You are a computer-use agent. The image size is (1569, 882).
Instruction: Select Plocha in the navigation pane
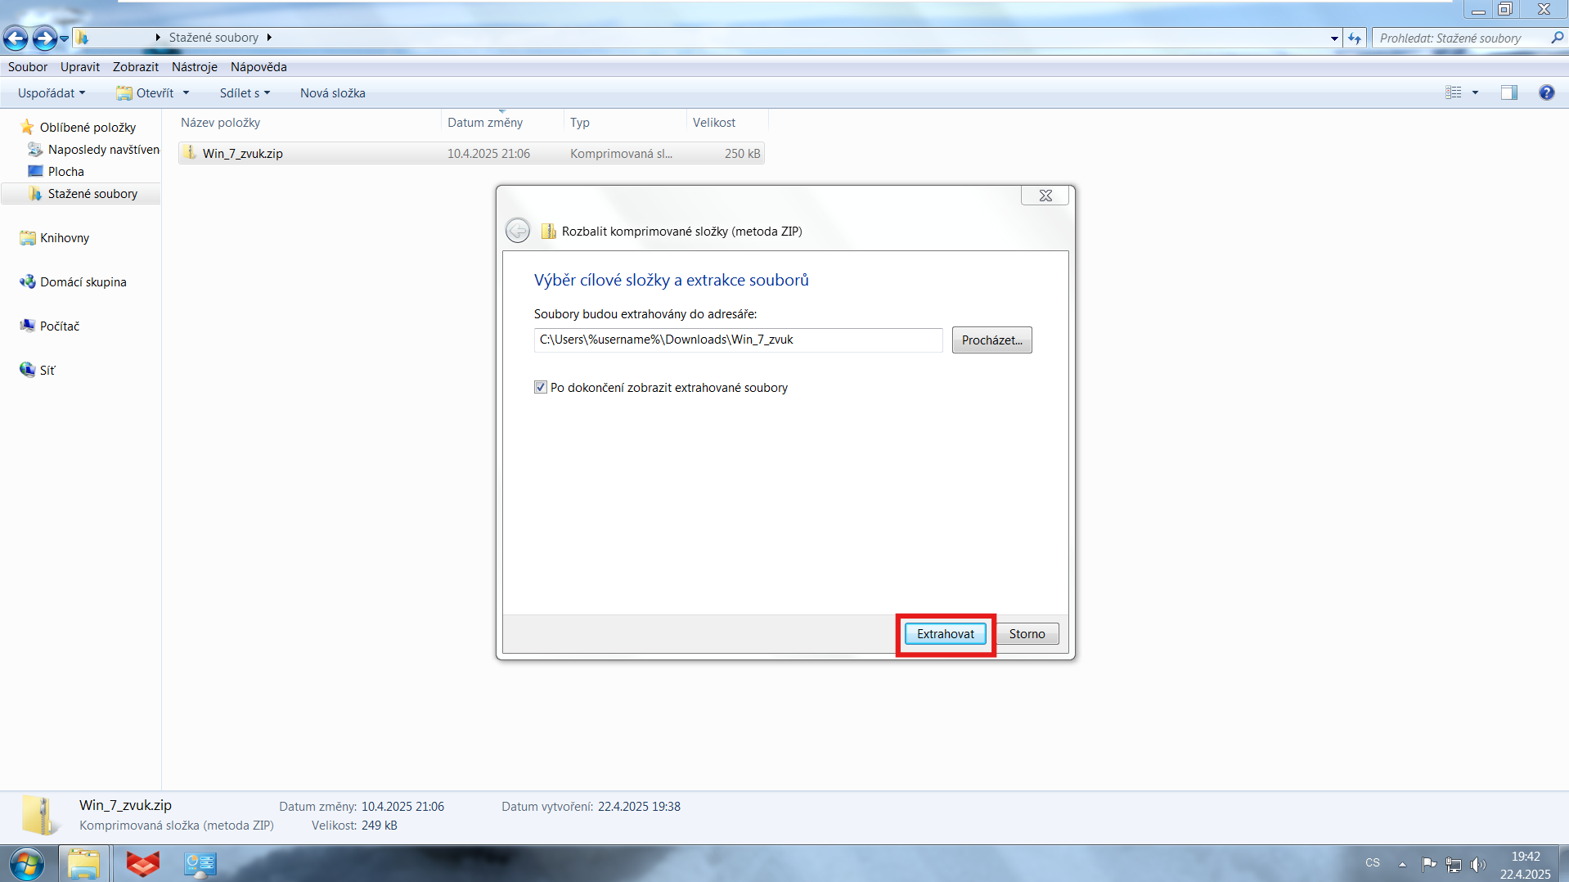(65, 172)
